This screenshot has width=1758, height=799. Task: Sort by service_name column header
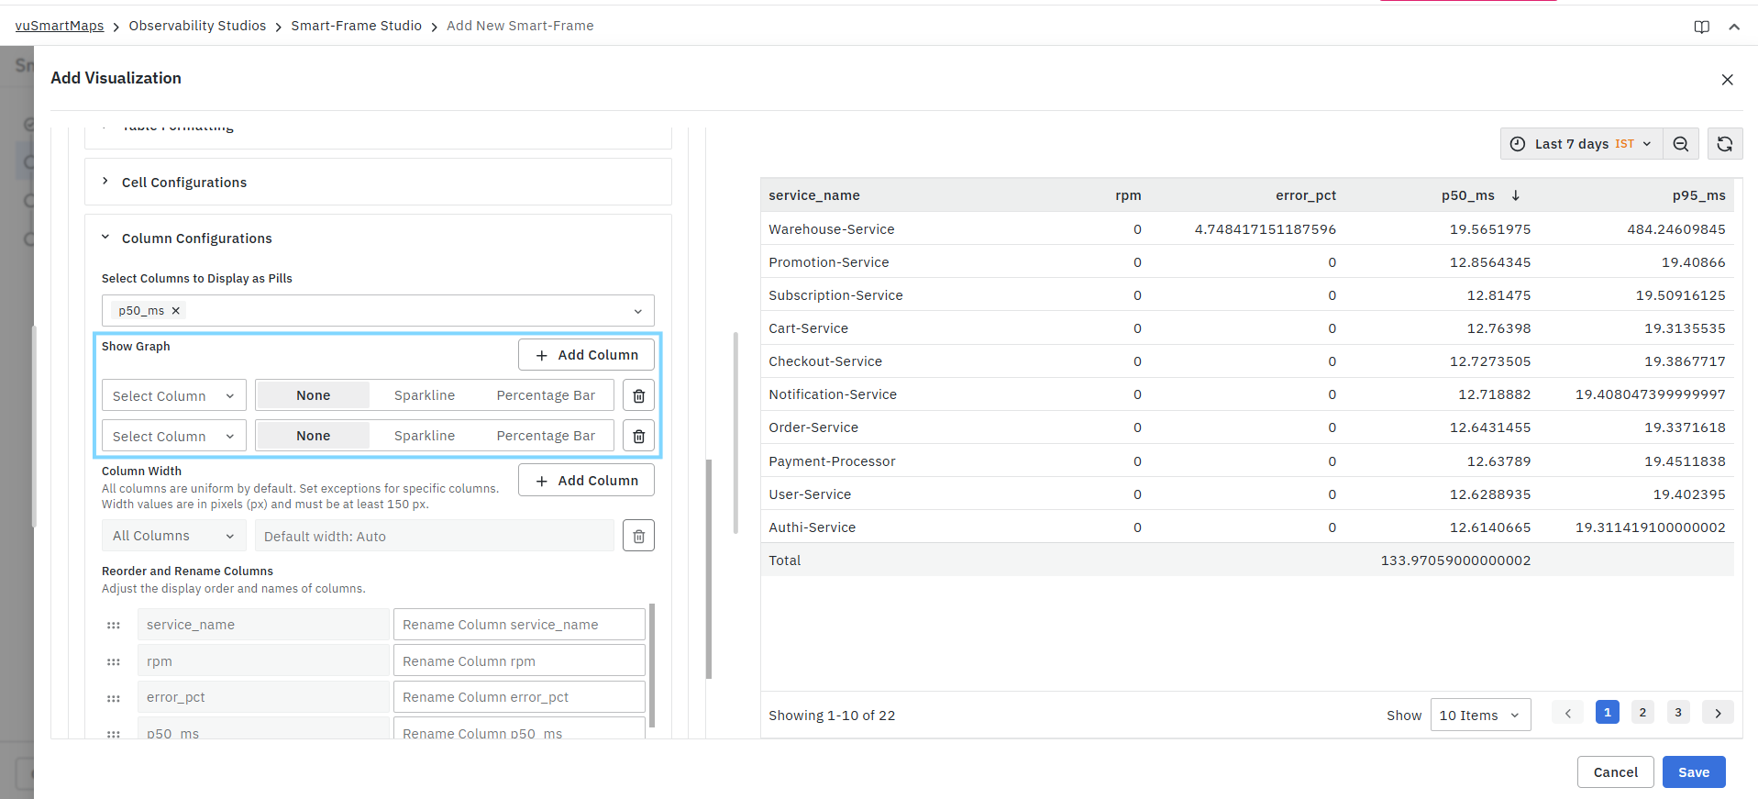click(814, 195)
